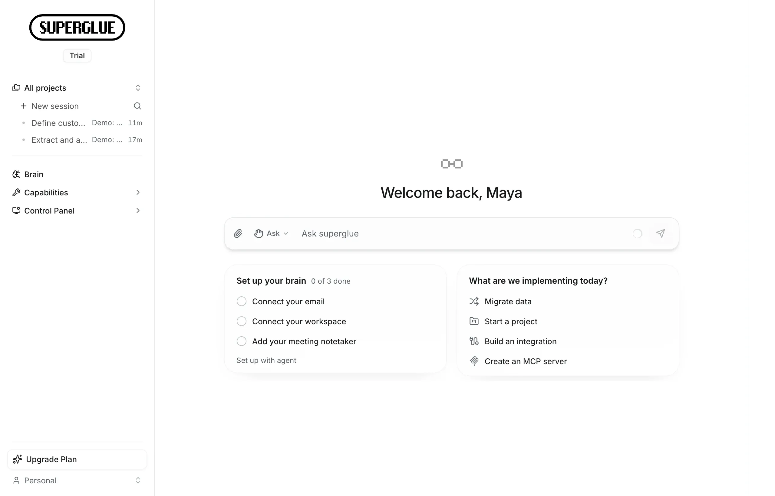Click the search sessions magnifier icon
The image size is (775, 496).
[x=137, y=106]
